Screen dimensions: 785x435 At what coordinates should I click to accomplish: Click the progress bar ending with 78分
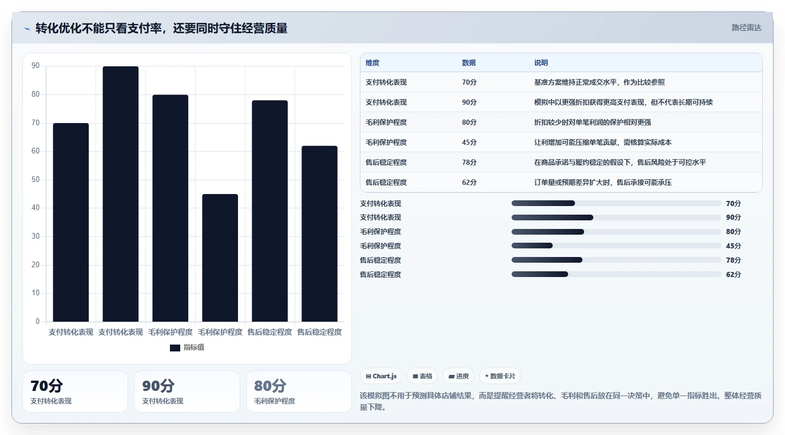click(616, 260)
